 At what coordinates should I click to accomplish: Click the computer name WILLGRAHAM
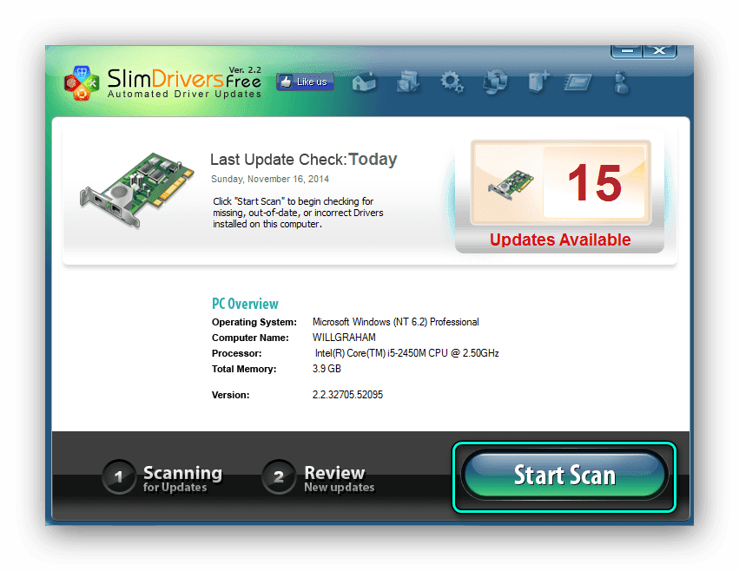click(x=344, y=338)
